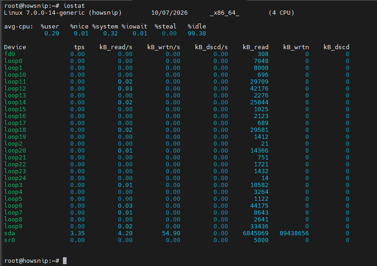Click the loop3 device name
377x266 pixels.
13,185
